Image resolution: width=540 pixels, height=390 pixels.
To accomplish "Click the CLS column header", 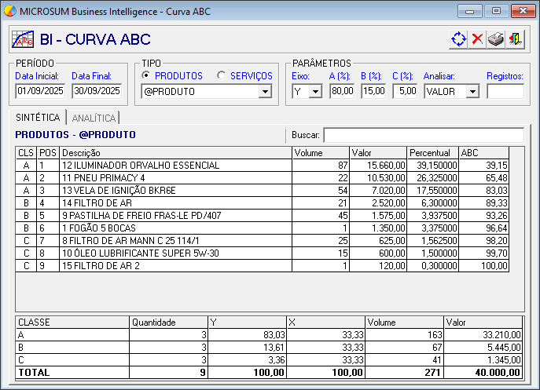I will point(26,153).
